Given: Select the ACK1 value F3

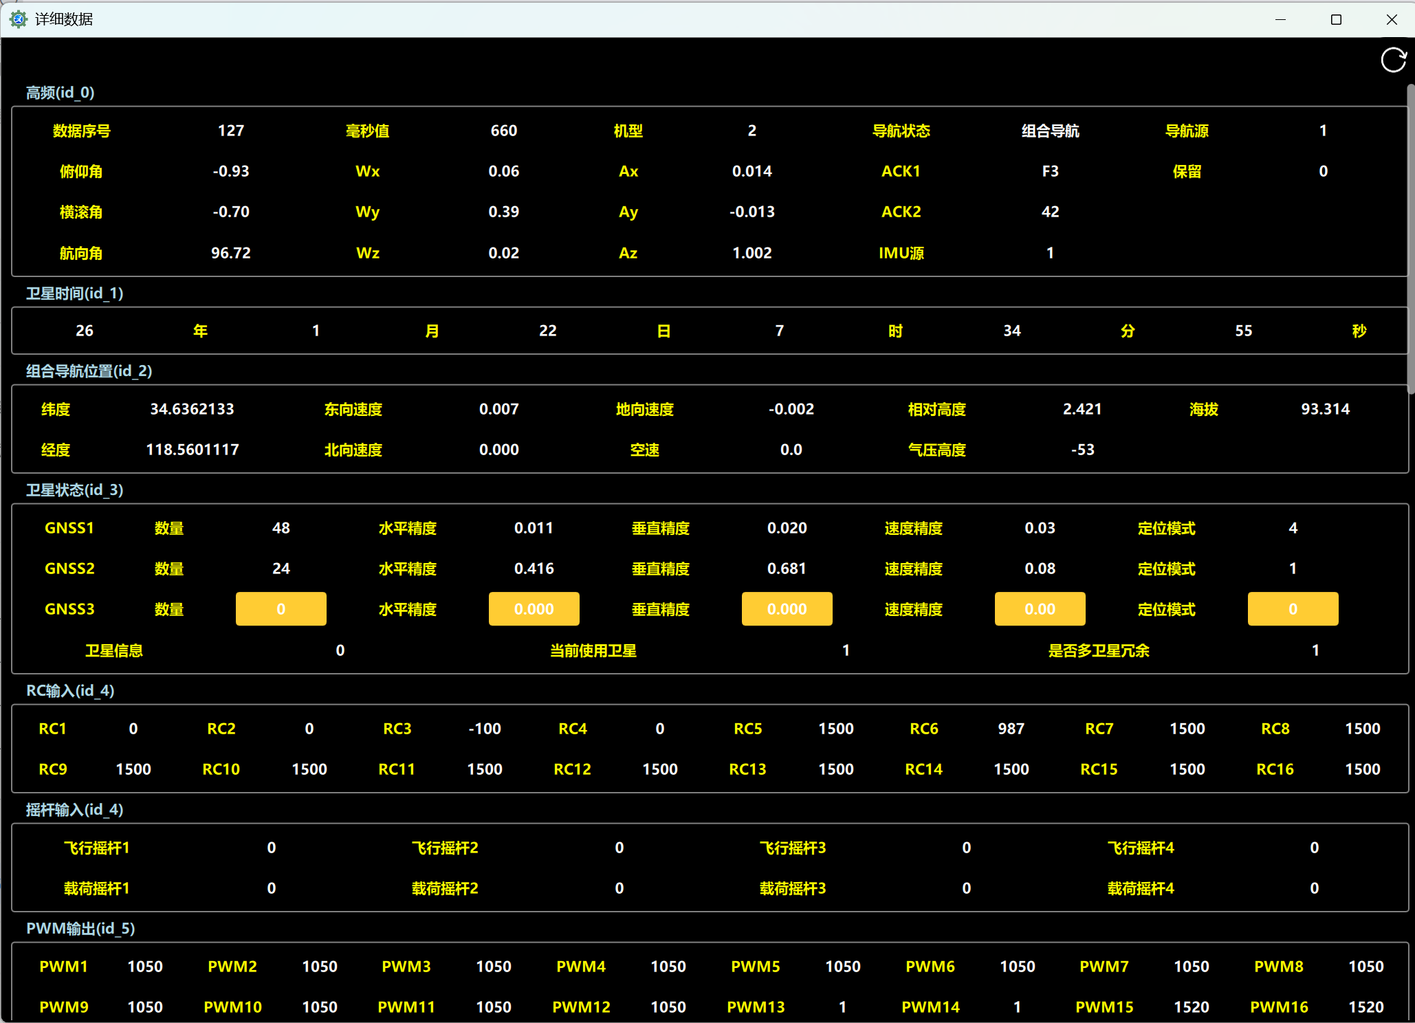Looking at the screenshot, I should [x=1050, y=171].
